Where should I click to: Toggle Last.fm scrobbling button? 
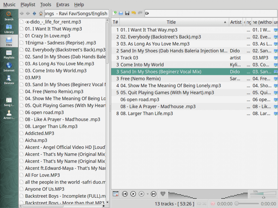pyautogui.click(x=213, y=204)
